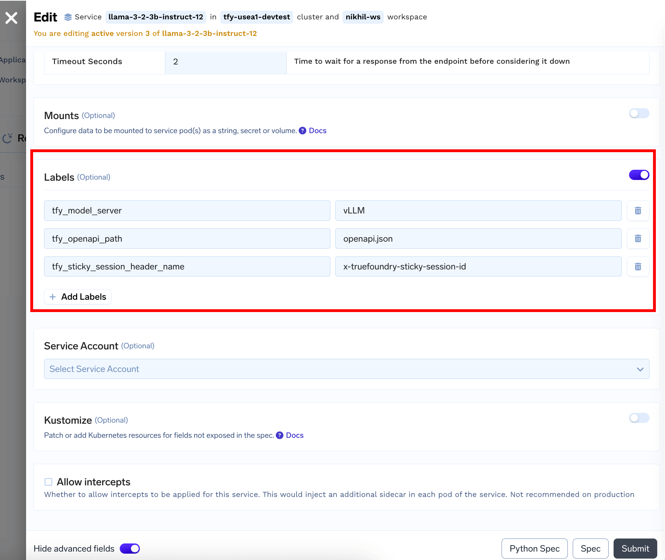This screenshot has width=665, height=560.
Task: Open the Kustomize Docs link
Action: click(x=294, y=435)
